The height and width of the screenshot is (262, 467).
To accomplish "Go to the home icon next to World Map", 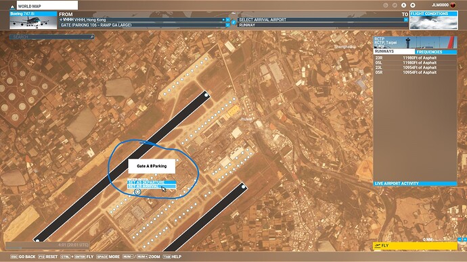I will coord(12,7).
